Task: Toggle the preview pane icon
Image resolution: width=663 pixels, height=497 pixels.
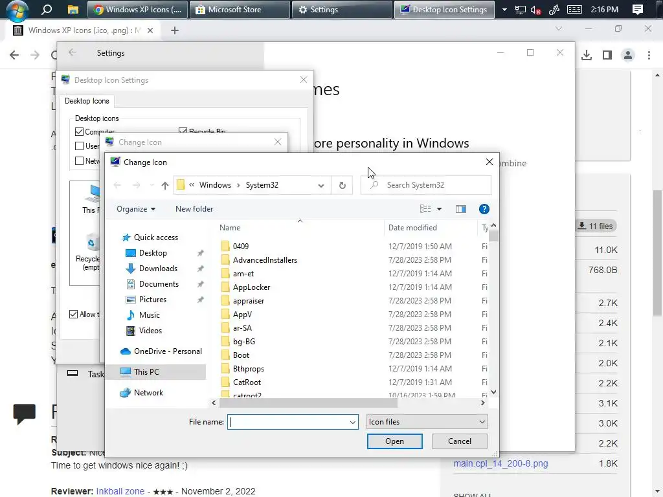Action: click(x=461, y=209)
